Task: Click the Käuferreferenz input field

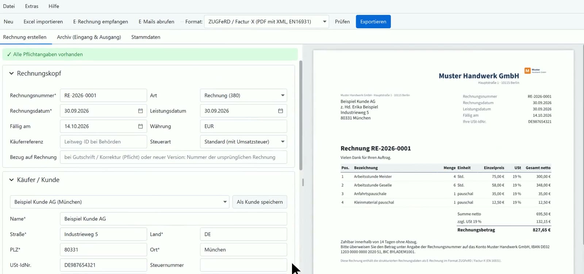Action: tap(103, 142)
